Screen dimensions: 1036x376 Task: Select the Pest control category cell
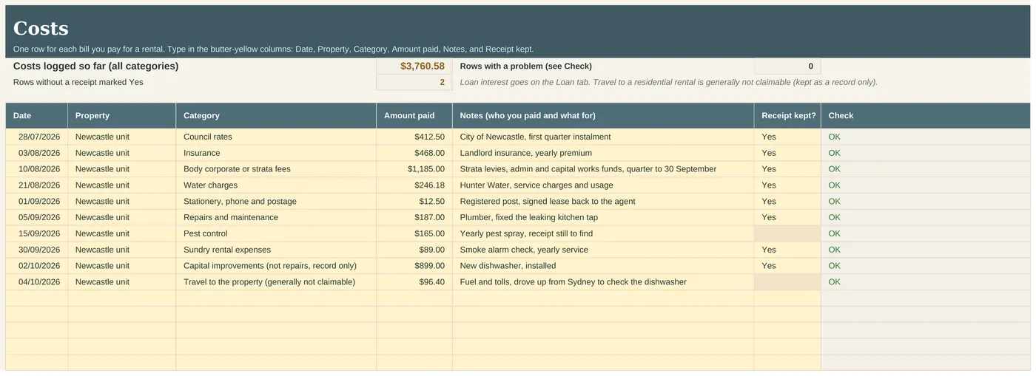(276, 233)
